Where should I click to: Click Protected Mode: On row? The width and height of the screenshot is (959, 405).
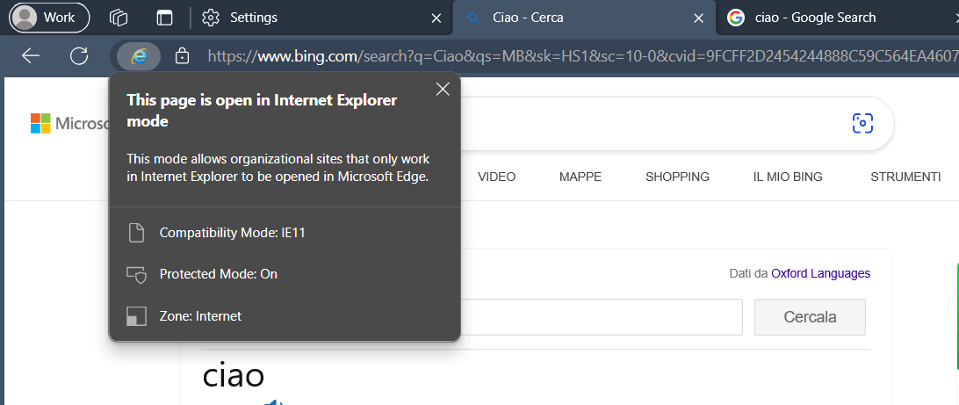[285, 274]
